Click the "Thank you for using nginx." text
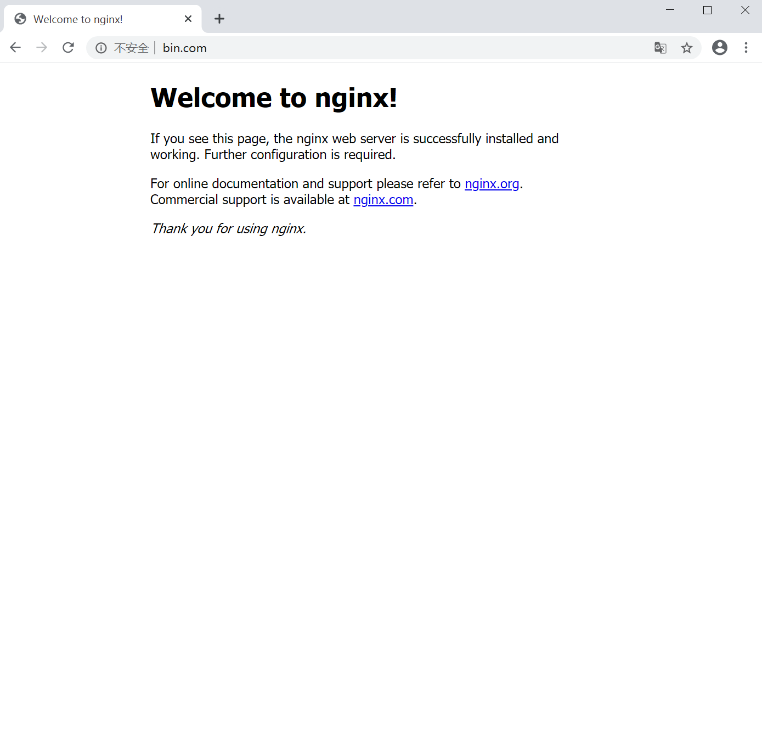 click(x=228, y=229)
